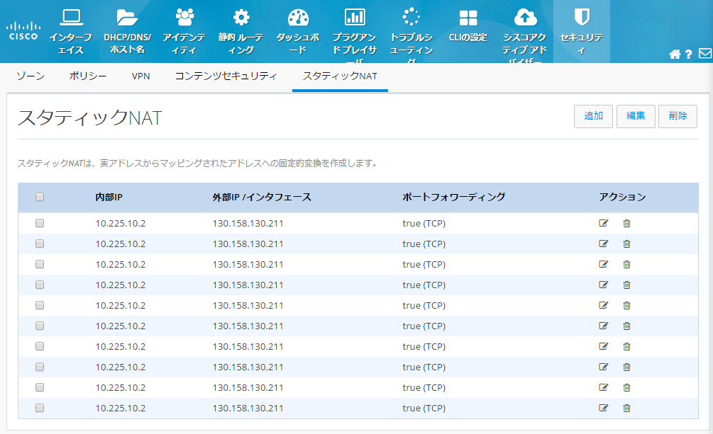Click the trash delete icon in last NAT row
713x434 pixels.
pos(626,408)
